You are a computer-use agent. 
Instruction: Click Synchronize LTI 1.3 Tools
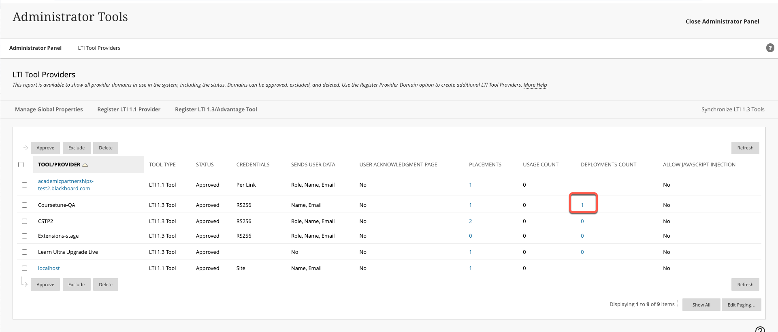tap(733, 109)
